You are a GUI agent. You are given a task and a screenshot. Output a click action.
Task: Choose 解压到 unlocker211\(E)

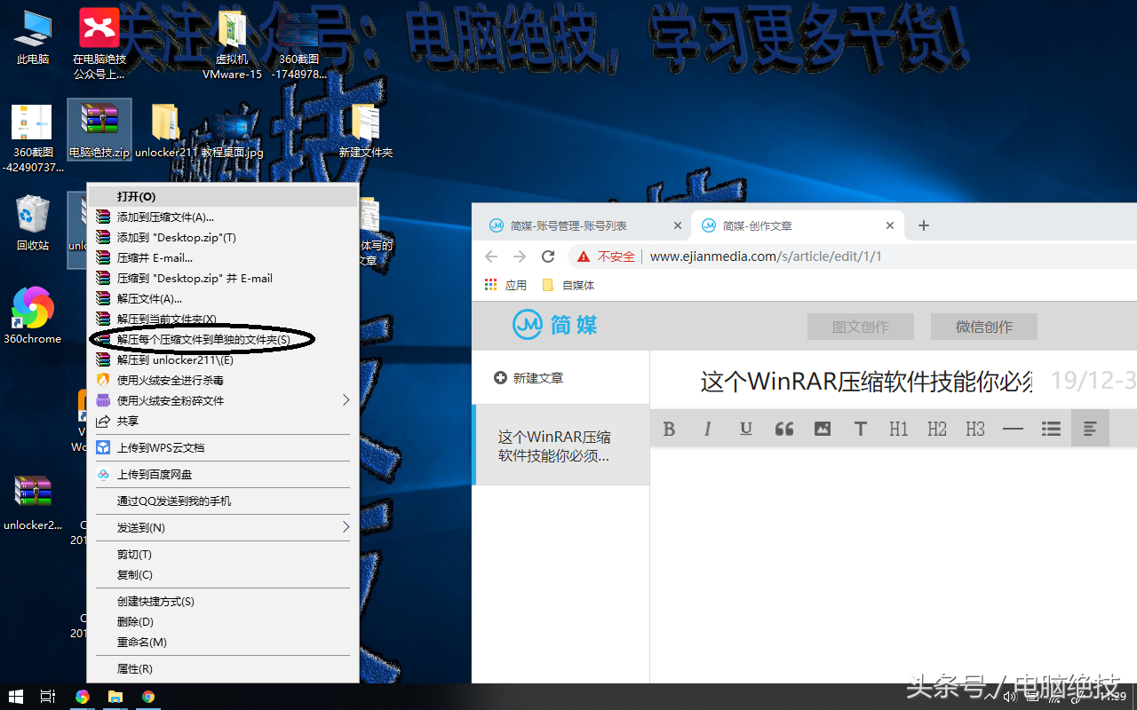pos(222,360)
